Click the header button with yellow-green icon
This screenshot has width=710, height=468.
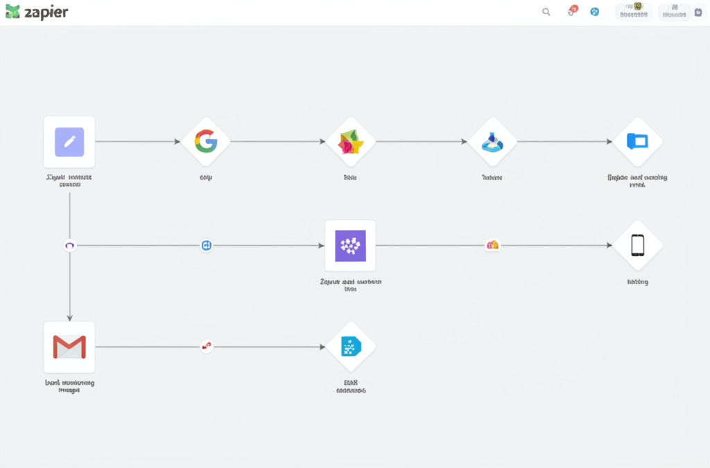click(x=634, y=11)
